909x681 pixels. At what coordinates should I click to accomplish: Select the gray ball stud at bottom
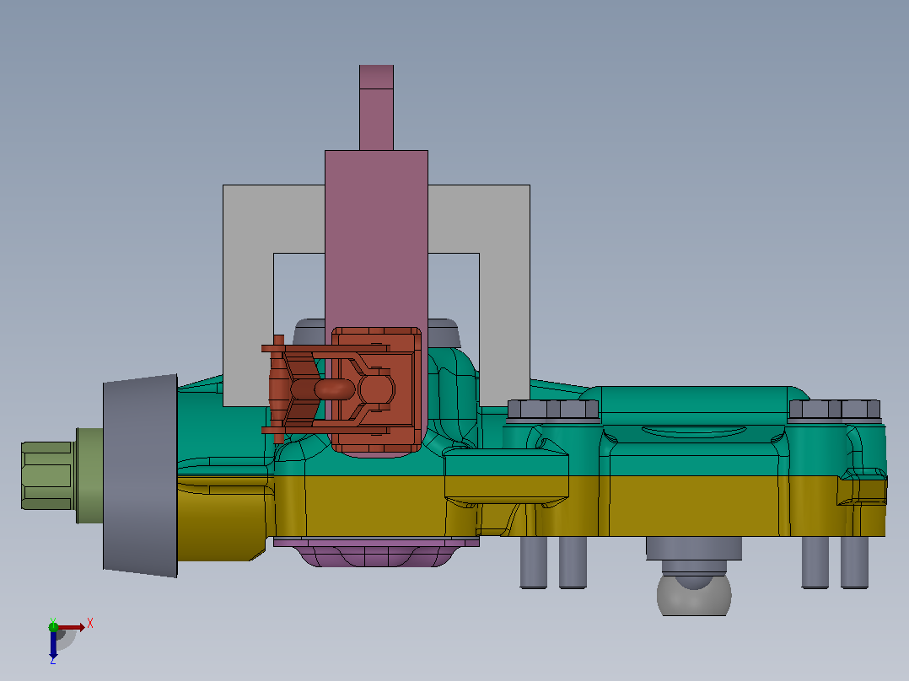[694, 595]
